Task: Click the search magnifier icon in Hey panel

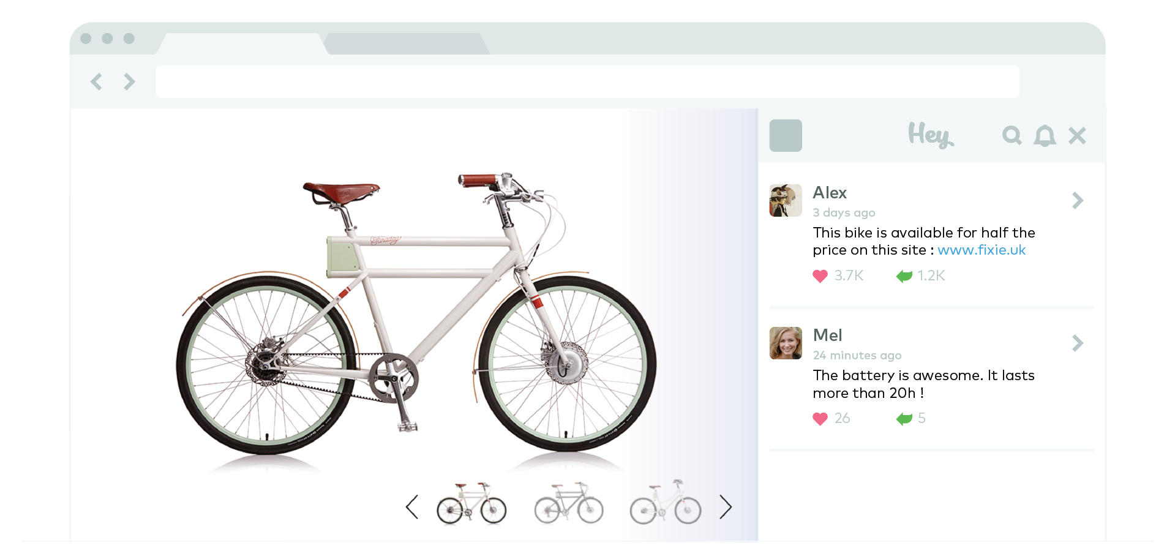Action: pos(1012,135)
